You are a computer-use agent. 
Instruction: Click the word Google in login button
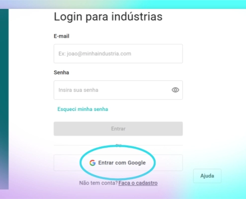point(137,163)
